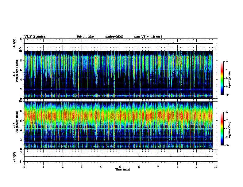Image resolution: width=243 pixels, height=187 pixels.
Task: Select the date "Feb. 1, 2024" header
Action: point(86,37)
